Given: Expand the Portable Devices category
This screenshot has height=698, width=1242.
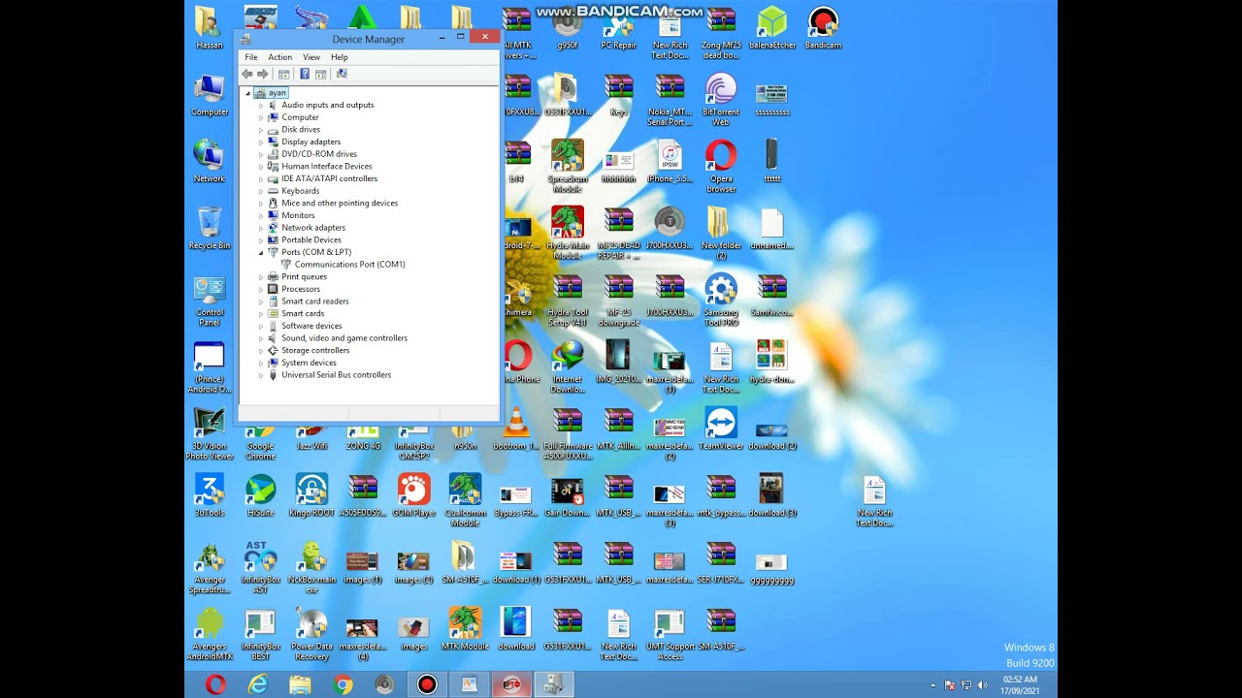Looking at the screenshot, I should 260,240.
